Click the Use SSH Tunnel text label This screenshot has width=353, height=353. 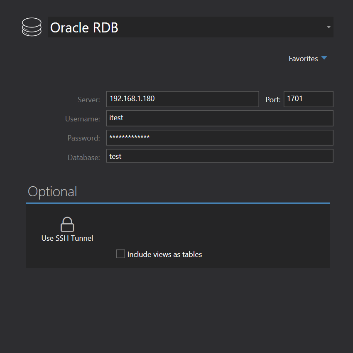click(x=67, y=238)
